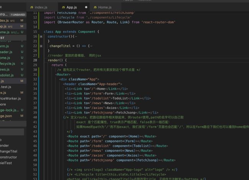Open serviceWorker.js in the file tree
The image size is (249, 180).
tap(13, 98)
